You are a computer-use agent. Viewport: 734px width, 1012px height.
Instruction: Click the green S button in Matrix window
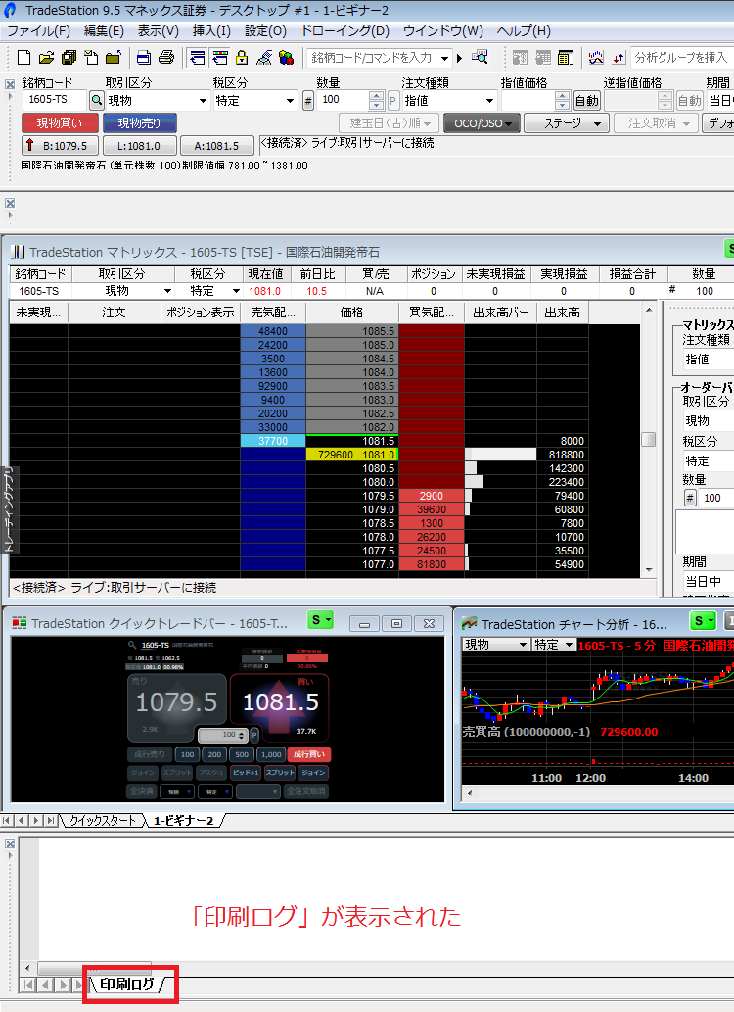tap(729, 249)
